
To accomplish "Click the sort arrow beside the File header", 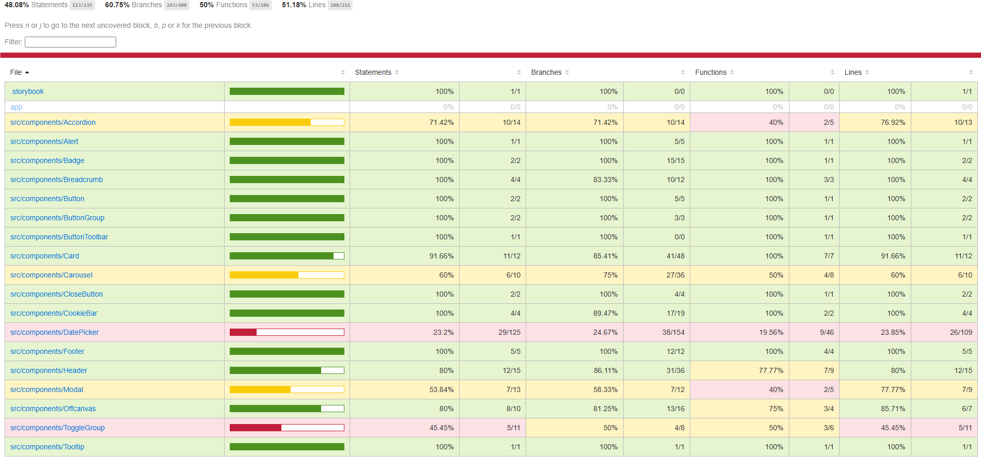I will click(27, 73).
